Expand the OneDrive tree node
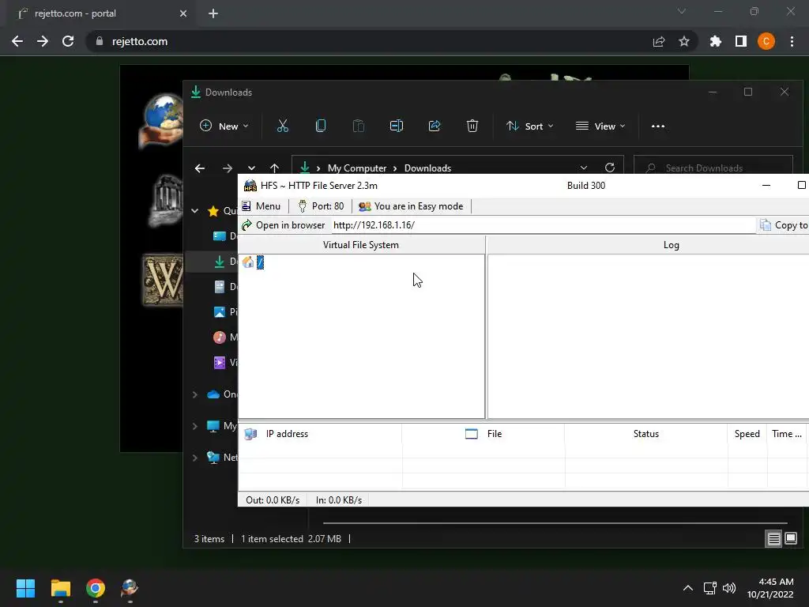809x607 pixels. click(x=195, y=394)
